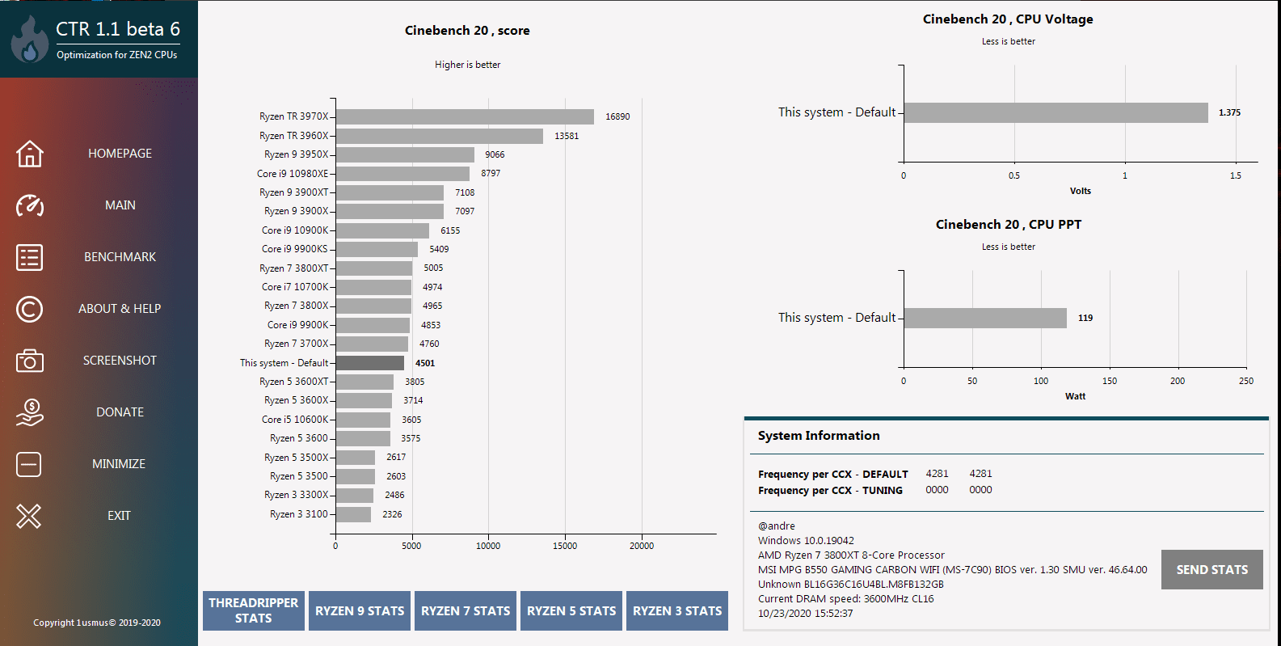Click the MSI MPG B550 motherboard line
1281x646 pixels.
[x=953, y=570]
